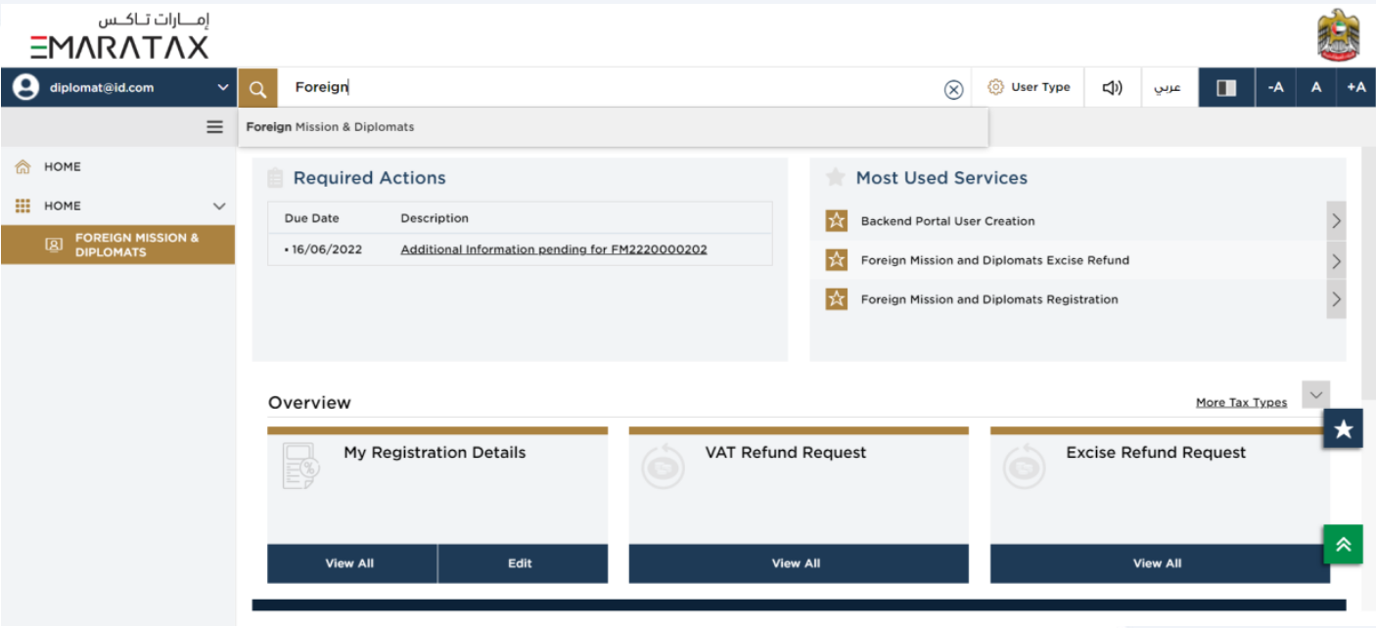Click the green back-to-top arrow button

coord(1343,544)
